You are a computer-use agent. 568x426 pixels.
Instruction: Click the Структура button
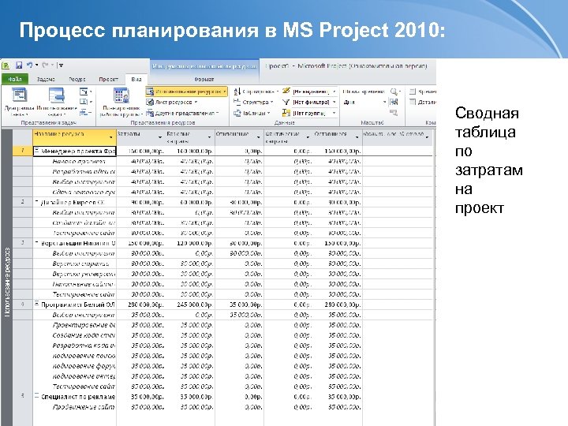click(x=253, y=102)
